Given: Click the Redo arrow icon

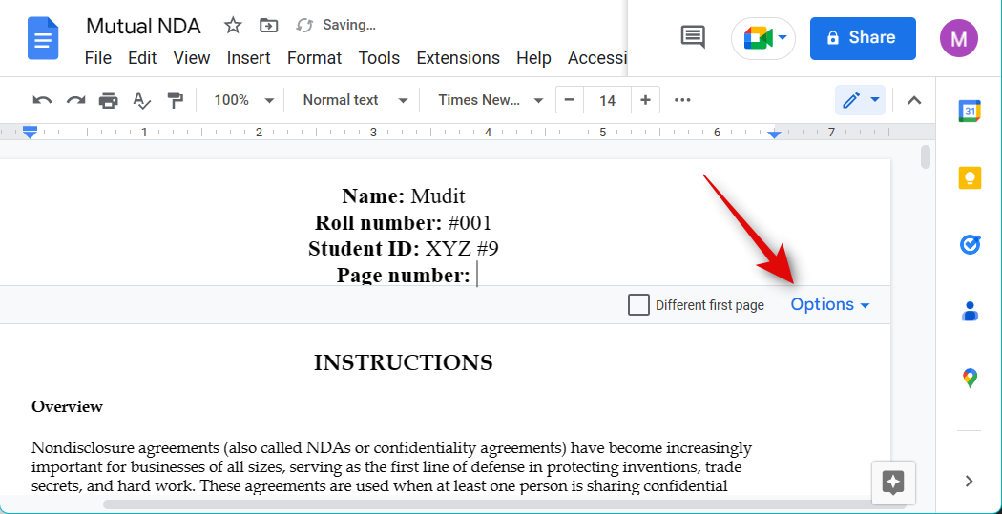Looking at the screenshot, I should (75, 100).
